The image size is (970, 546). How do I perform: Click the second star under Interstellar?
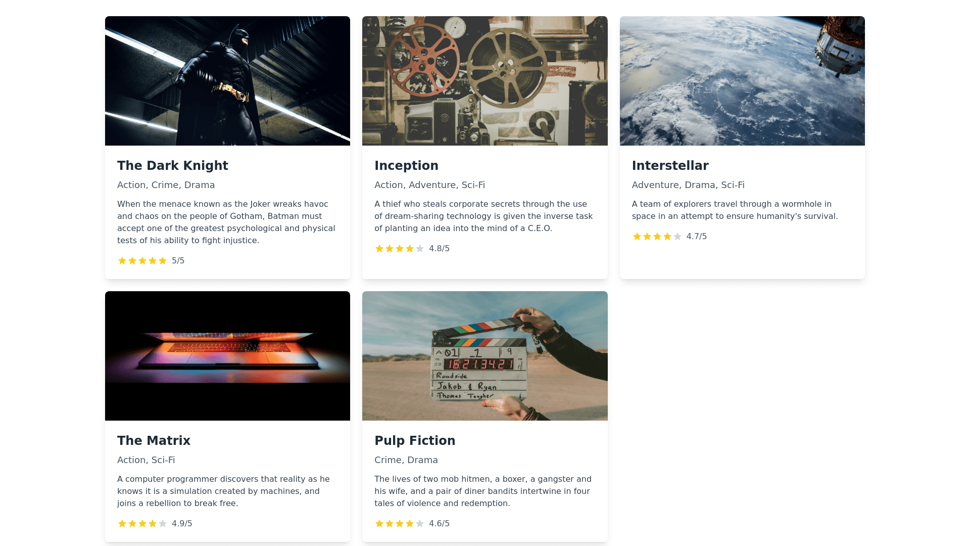pyautogui.click(x=647, y=237)
